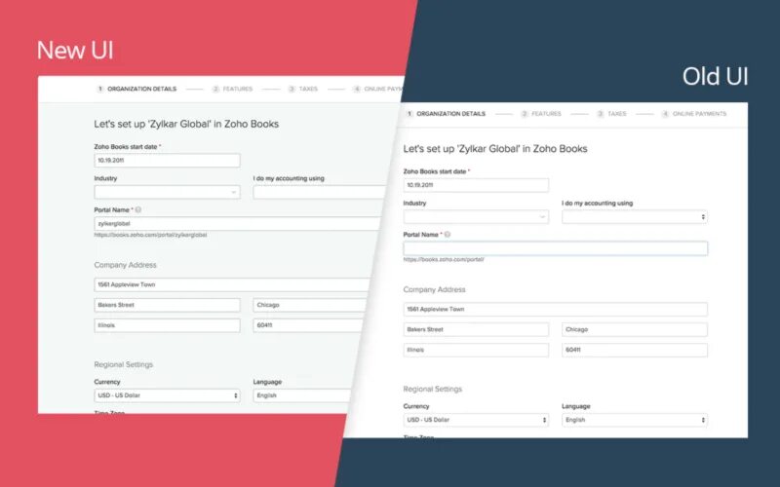Click 1561 Appleview Town field in Old UI
780x487 pixels.
pos(556,309)
